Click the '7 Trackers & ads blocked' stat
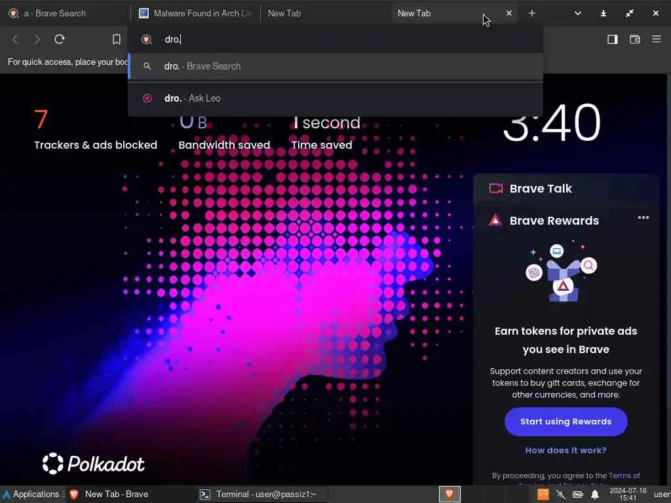Viewport: 671px width, 503px height. (x=96, y=129)
